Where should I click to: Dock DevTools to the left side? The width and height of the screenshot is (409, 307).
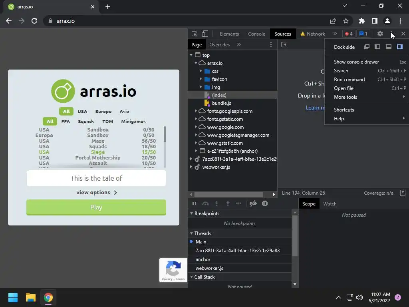point(377,47)
